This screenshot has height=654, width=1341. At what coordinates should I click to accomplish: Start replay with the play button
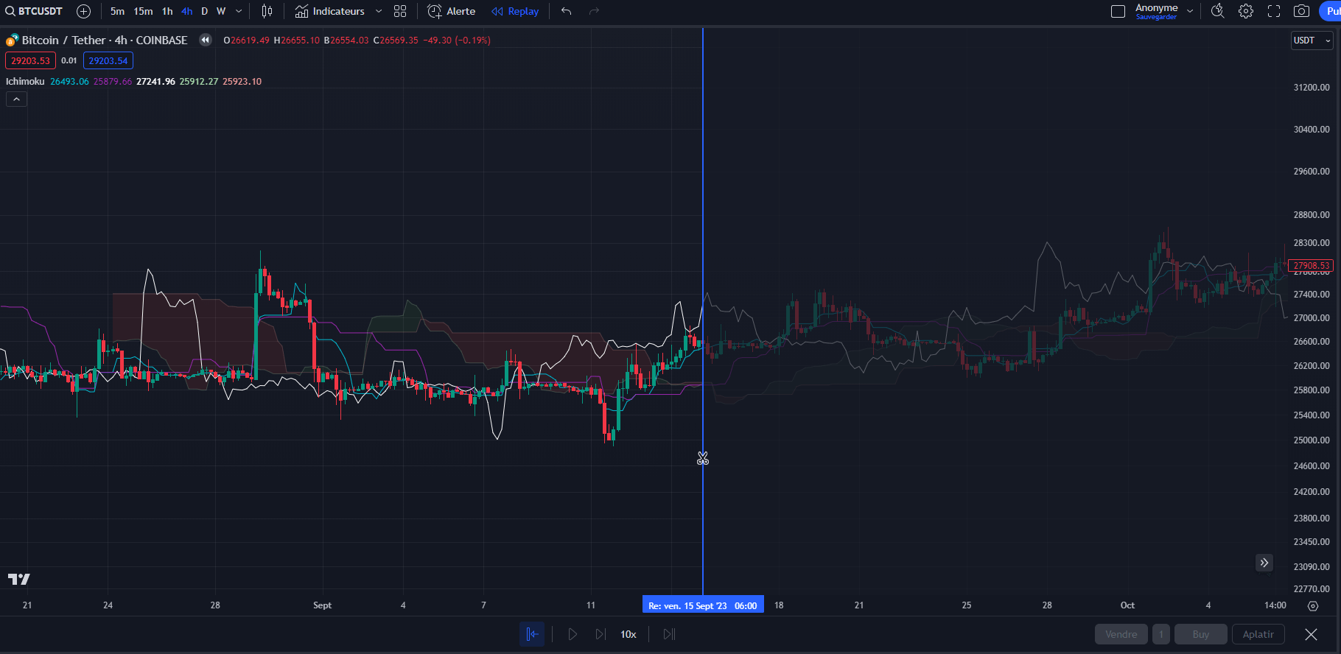click(x=573, y=634)
